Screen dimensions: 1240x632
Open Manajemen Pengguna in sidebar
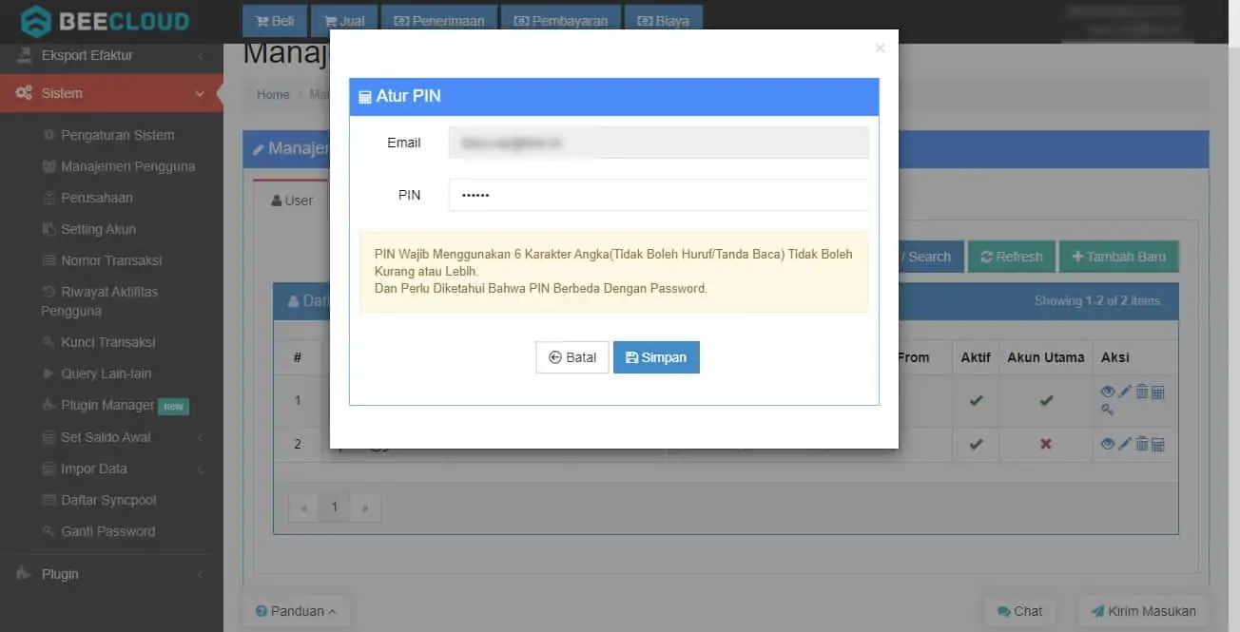[x=127, y=166]
